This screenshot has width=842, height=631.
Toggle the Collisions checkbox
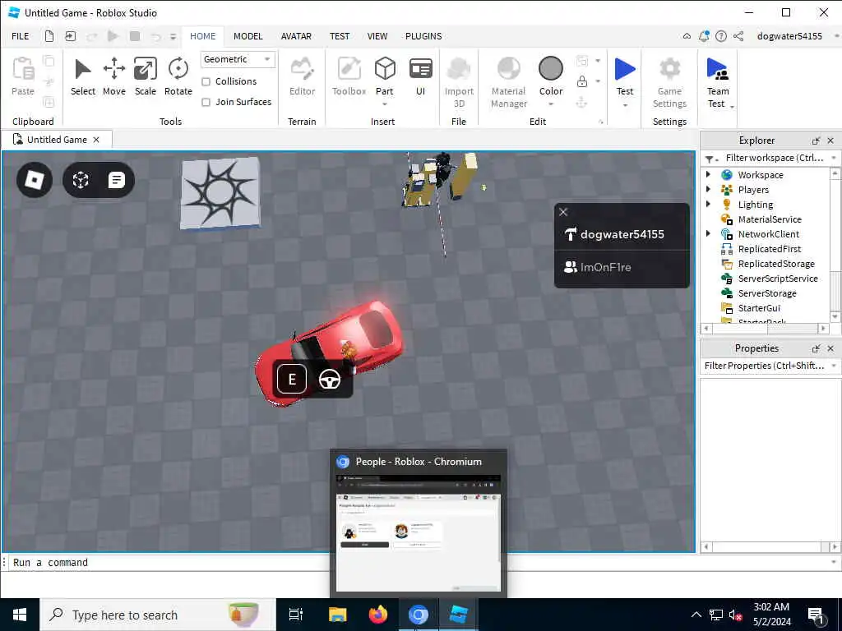206,81
